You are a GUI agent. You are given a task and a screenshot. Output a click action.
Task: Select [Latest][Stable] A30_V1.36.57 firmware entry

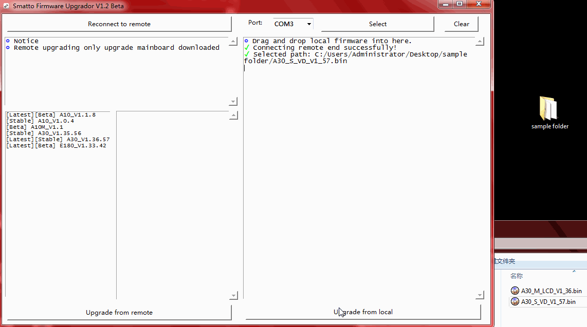pyautogui.click(x=58, y=140)
